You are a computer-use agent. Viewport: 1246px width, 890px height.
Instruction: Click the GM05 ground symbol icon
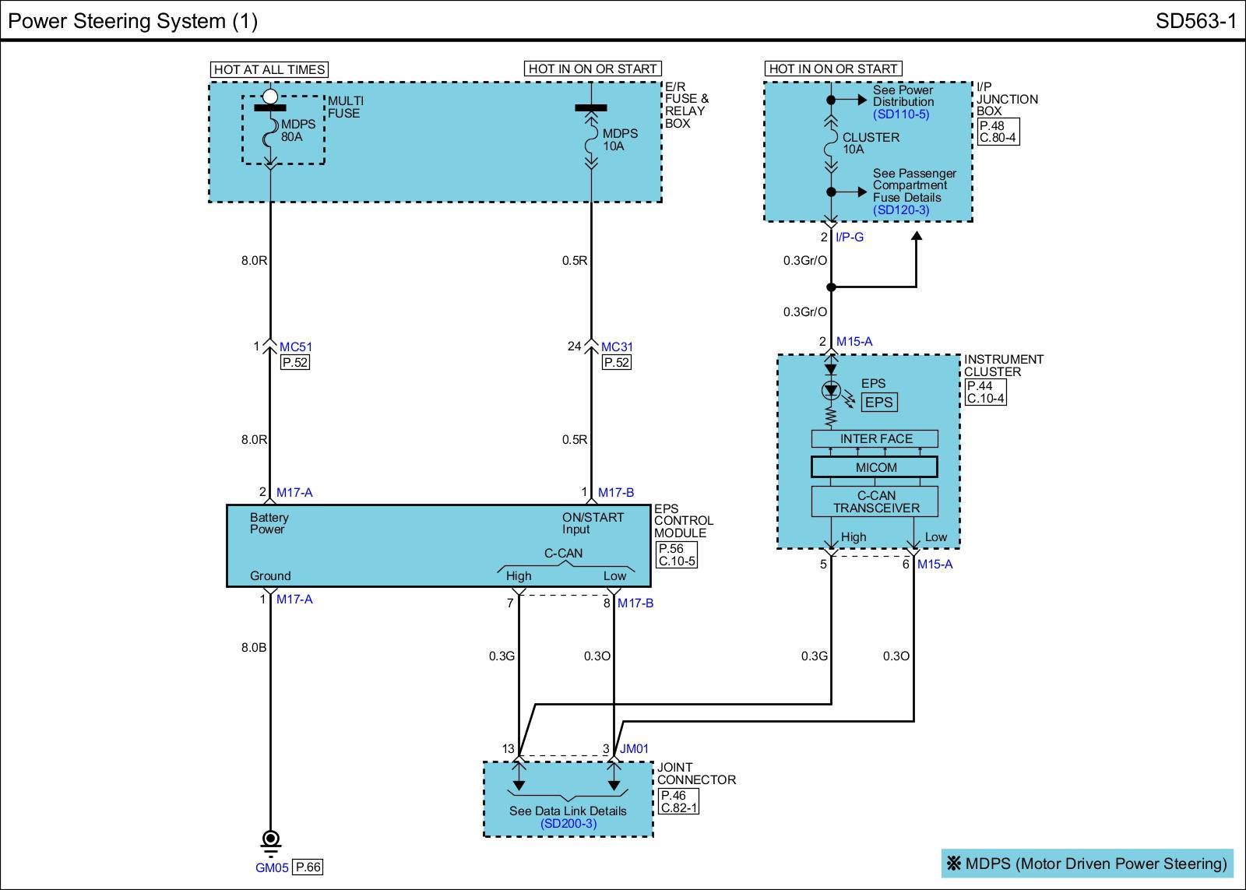point(270,841)
